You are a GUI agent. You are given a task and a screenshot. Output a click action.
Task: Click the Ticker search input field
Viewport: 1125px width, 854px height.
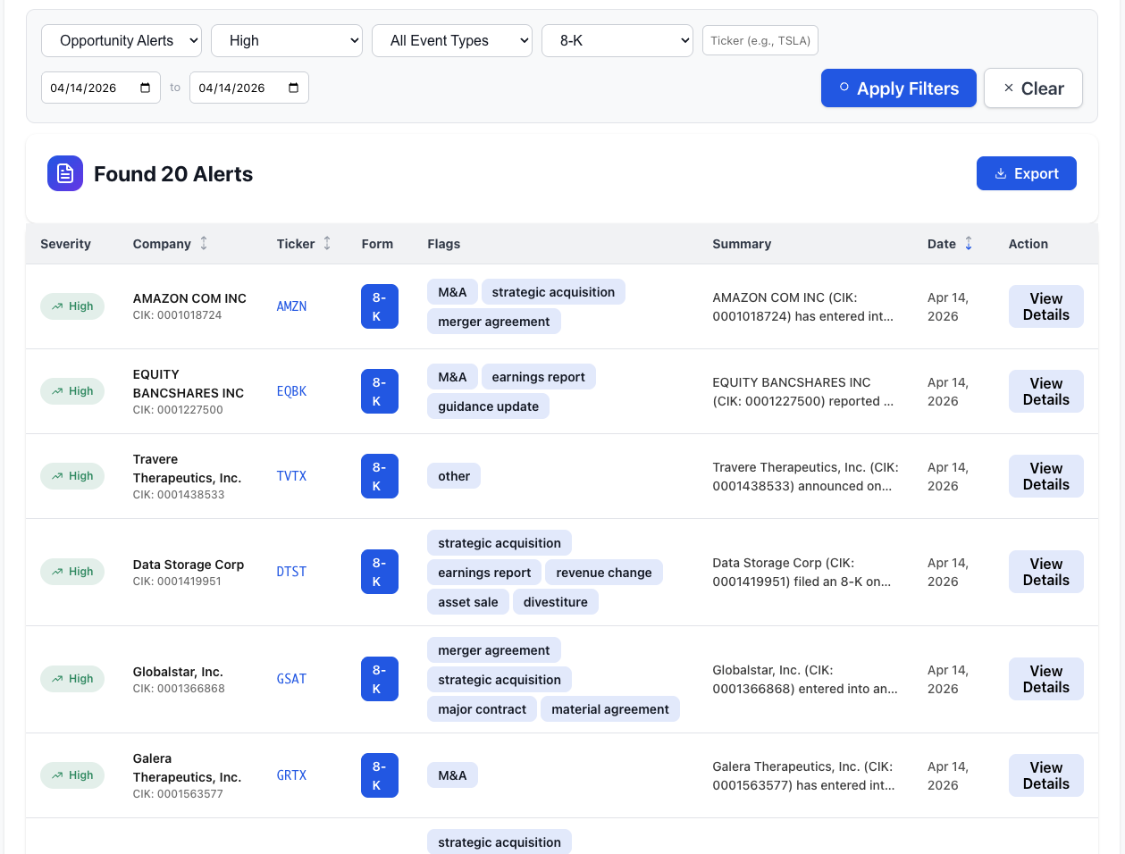pos(760,40)
